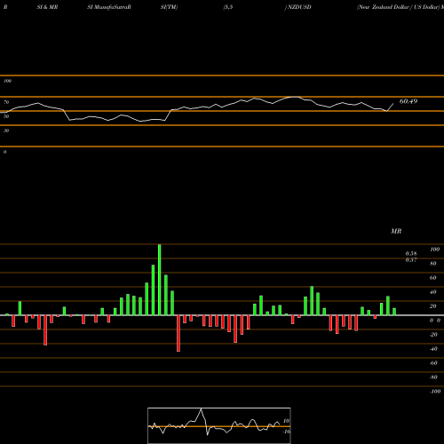Click the MR panel label
The image size is (444, 444).
396,231
